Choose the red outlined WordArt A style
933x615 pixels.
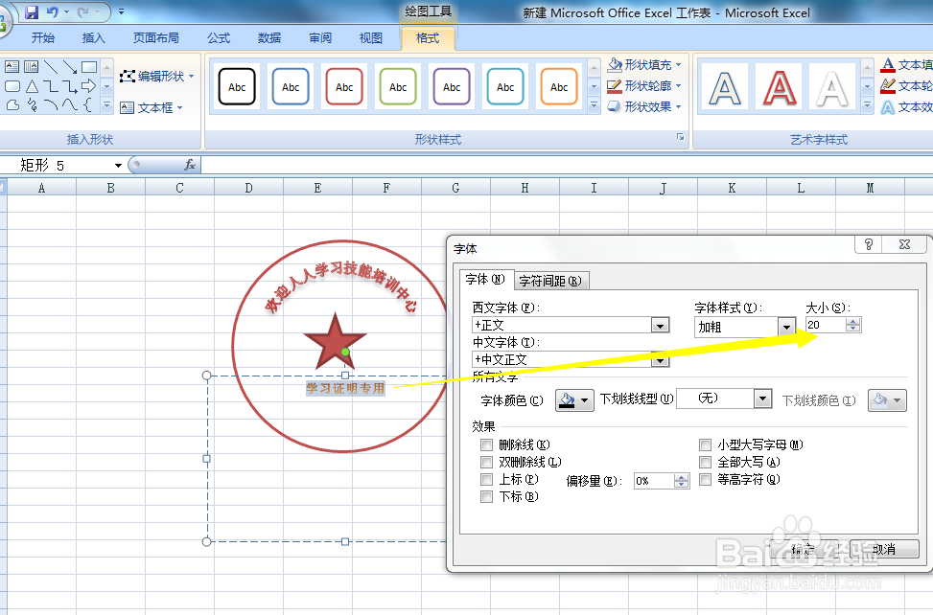(x=779, y=87)
